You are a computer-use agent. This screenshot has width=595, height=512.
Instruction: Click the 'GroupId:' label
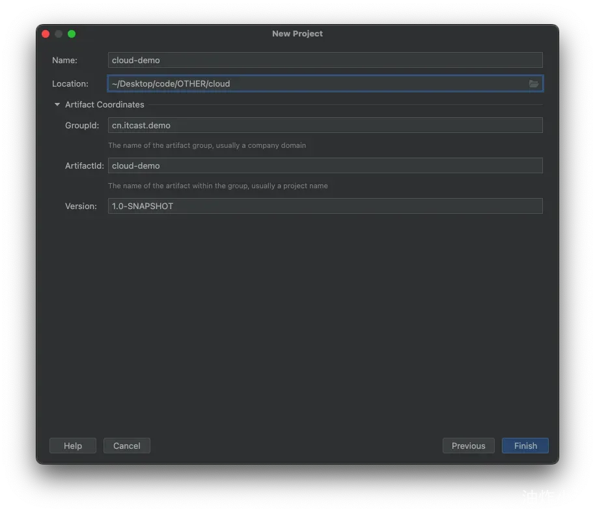(82, 125)
